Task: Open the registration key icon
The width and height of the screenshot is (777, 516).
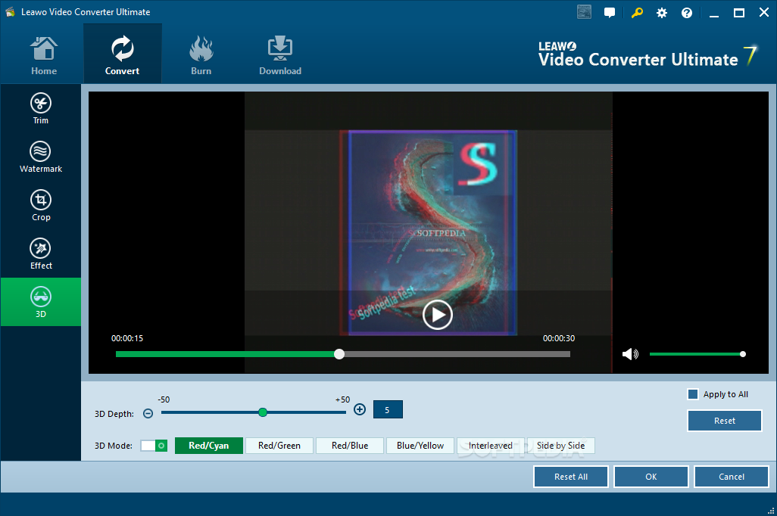Action: (637, 13)
